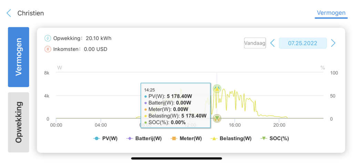Screen dimensions: 353x163
Task: Toggle Meter(W) series in legend
Action: 186,139
